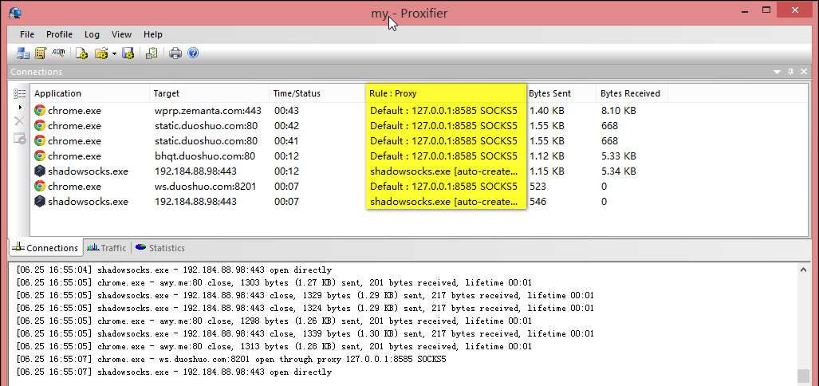Click the log line ws.duoshuo.com:8201 open through proxy
The width and height of the screenshot is (819, 386).
tap(230, 360)
